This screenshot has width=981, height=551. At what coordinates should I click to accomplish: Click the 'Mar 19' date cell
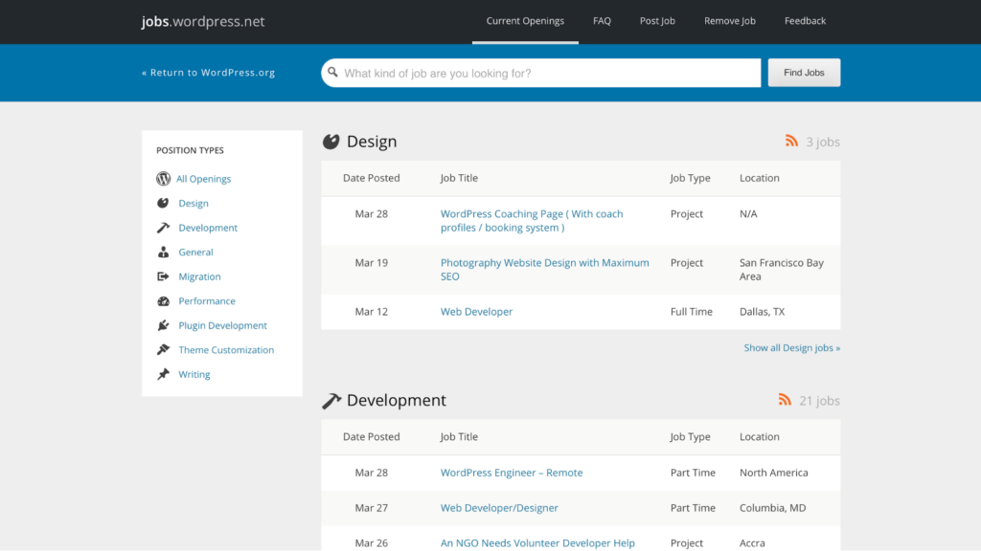coord(372,263)
